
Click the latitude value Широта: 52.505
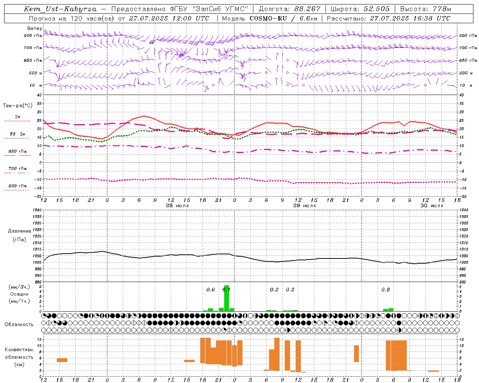360,9
